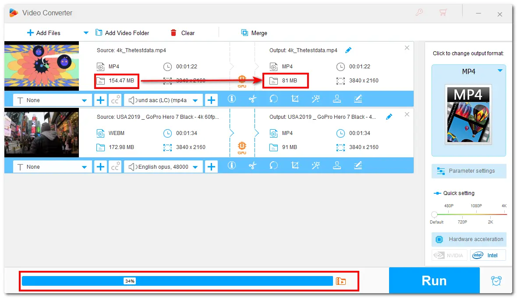This screenshot has width=517, height=298.
Task: Open subtitle None dropdown in USA 2019 GoPro row
Action: [x=52, y=167]
